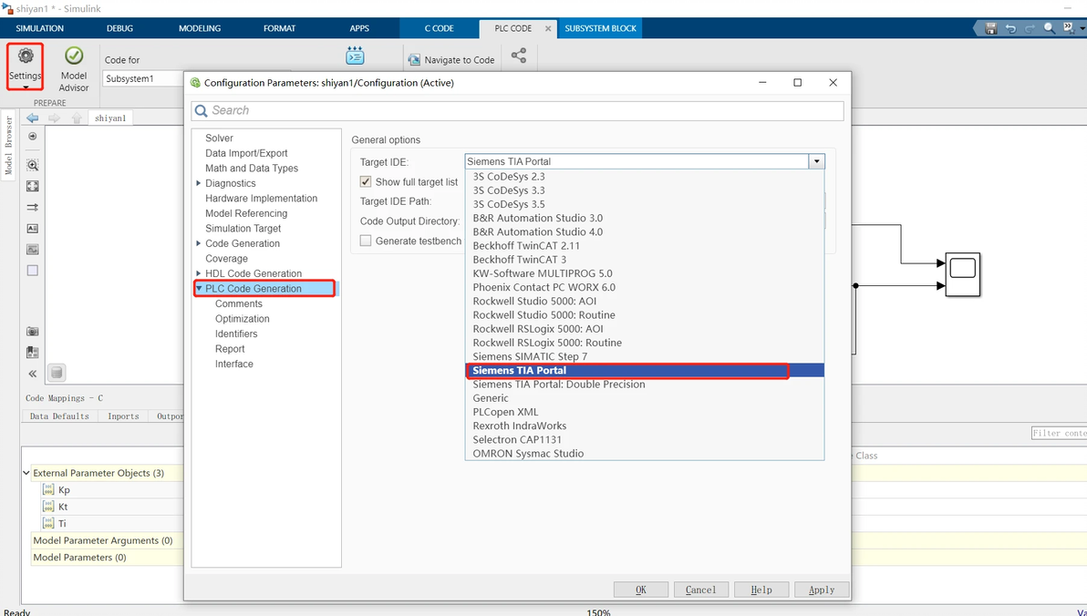Select the Solver pane
The width and height of the screenshot is (1087, 616).
coord(219,138)
